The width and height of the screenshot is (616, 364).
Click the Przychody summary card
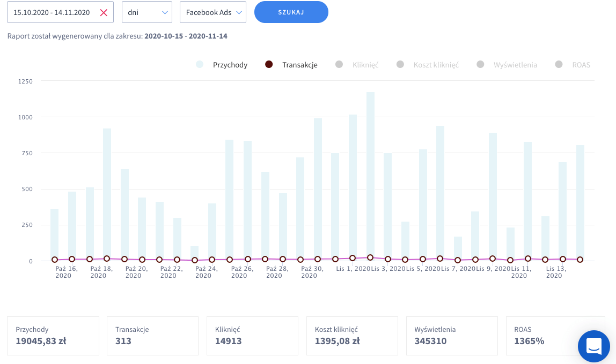click(53, 336)
